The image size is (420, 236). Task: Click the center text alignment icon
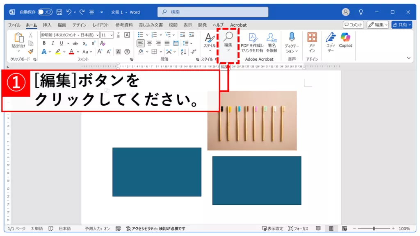(x=149, y=43)
